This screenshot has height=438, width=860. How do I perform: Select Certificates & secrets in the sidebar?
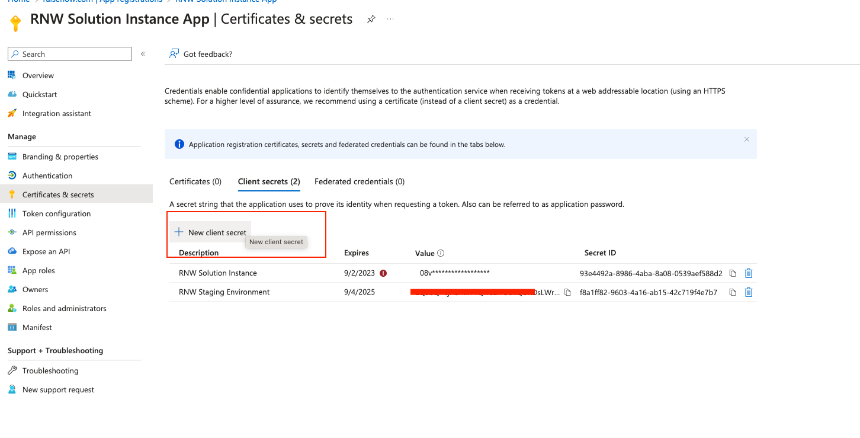click(76, 194)
